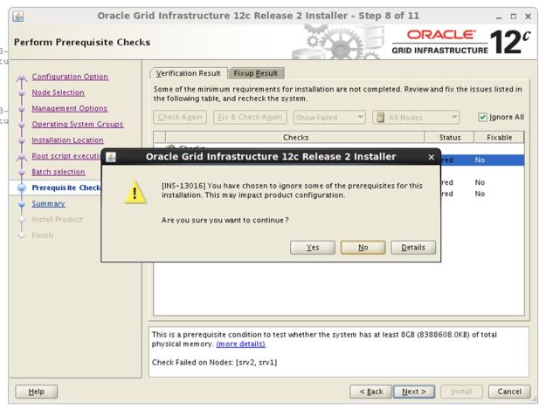Click the Checks column header
The width and height of the screenshot is (546, 409).
[294, 138]
